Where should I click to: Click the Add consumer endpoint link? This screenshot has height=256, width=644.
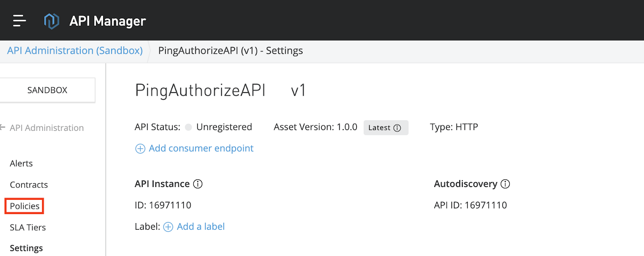[x=201, y=148]
